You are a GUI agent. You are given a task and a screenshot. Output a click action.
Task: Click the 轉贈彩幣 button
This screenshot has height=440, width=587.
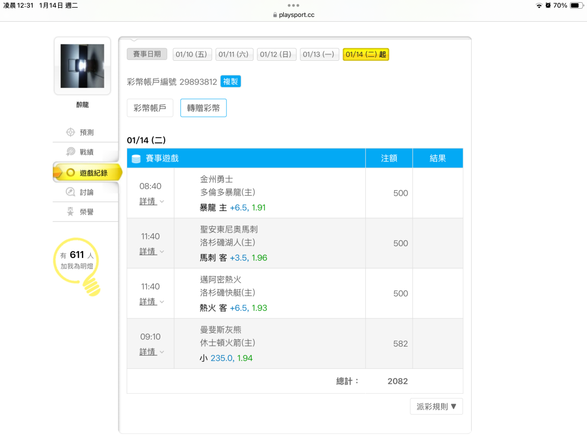tap(203, 108)
